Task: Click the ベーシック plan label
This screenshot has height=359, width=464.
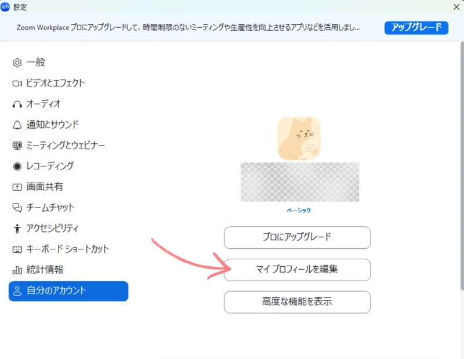Action: pos(299,211)
